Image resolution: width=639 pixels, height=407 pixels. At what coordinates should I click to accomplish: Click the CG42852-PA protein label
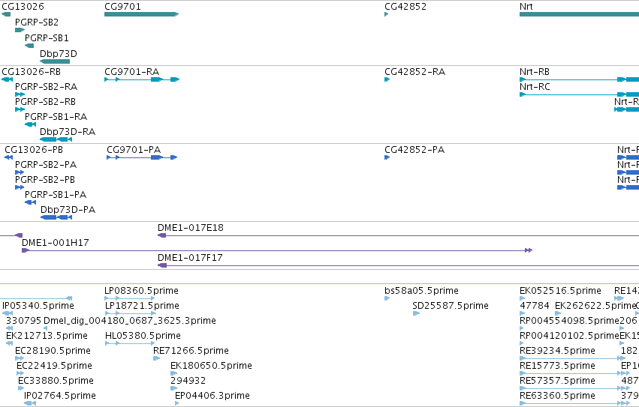[x=414, y=150]
